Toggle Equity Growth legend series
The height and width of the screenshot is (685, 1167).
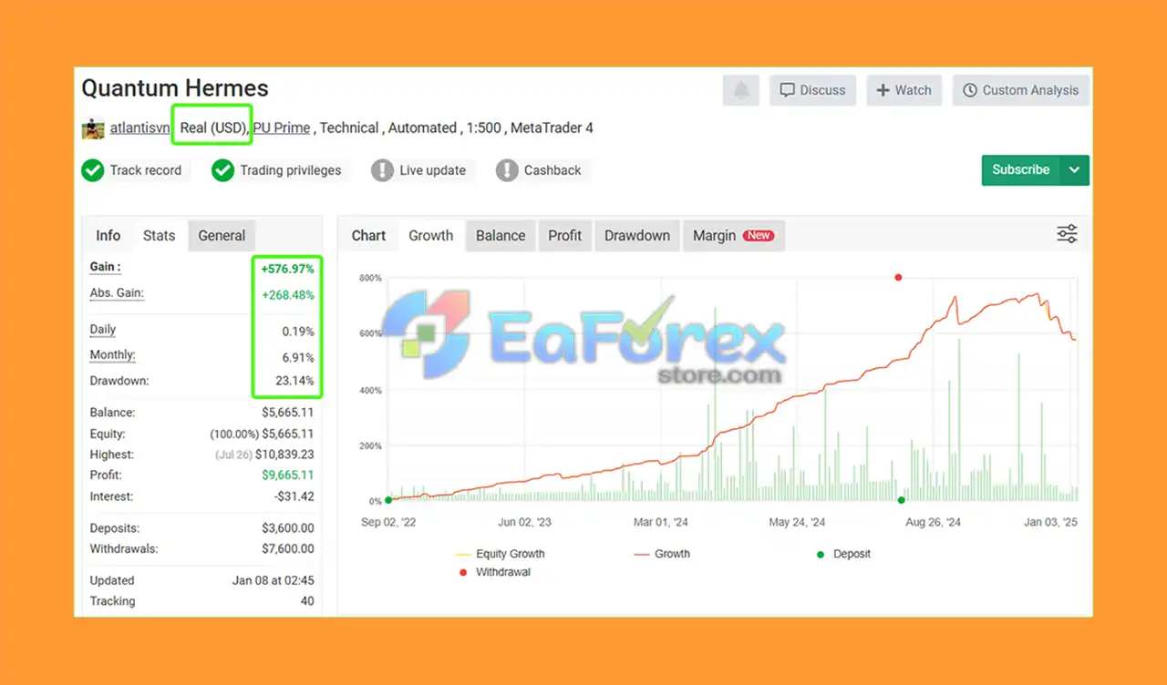pyautogui.click(x=500, y=554)
